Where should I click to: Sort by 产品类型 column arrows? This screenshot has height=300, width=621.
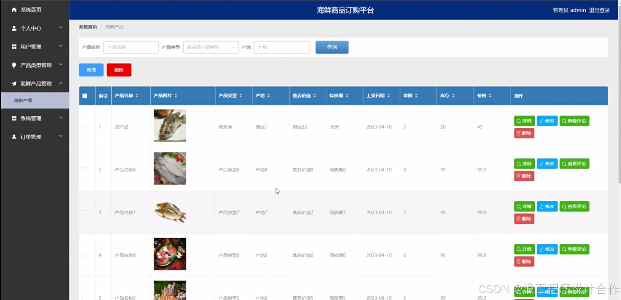(x=241, y=96)
